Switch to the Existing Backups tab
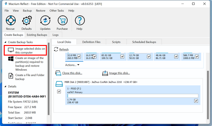 (37, 35)
